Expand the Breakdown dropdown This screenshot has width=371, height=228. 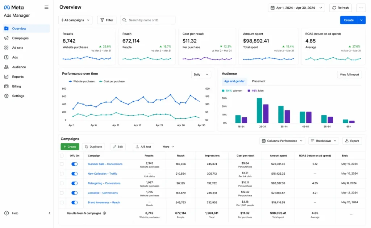pos(323,141)
